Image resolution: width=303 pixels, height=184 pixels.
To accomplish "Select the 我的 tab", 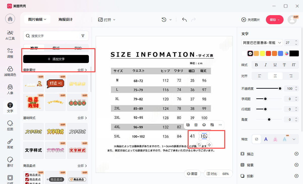I will 78,48.
